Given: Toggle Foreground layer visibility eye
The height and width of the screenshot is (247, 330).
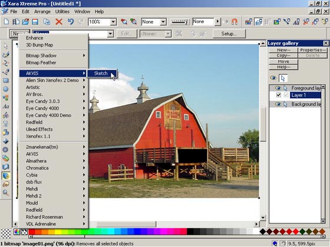Looking at the screenshot, I should click(x=278, y=88).
